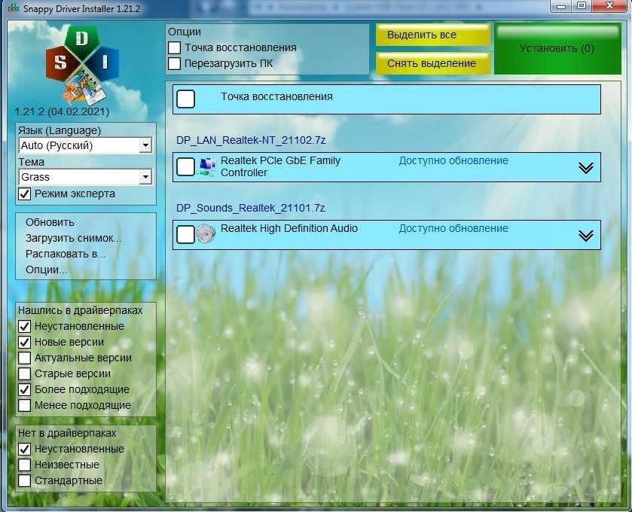Open the Тема dropdown showing Grass
Viewport: 632px width, 512px height.
[x=85, y=177]
